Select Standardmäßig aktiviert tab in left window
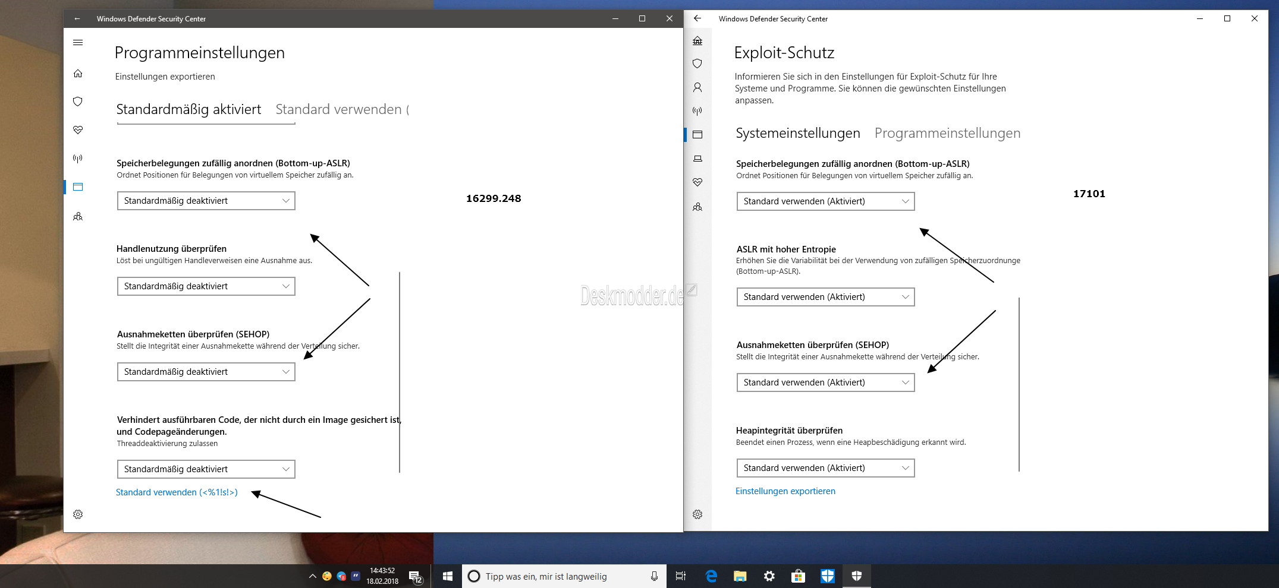1279x588 pixels. coord(188,109)
